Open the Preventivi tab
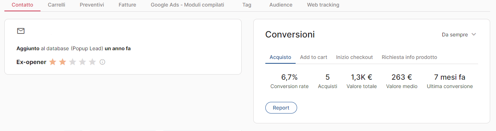Viewport: 496px width, 131px height. pos(92,5)
